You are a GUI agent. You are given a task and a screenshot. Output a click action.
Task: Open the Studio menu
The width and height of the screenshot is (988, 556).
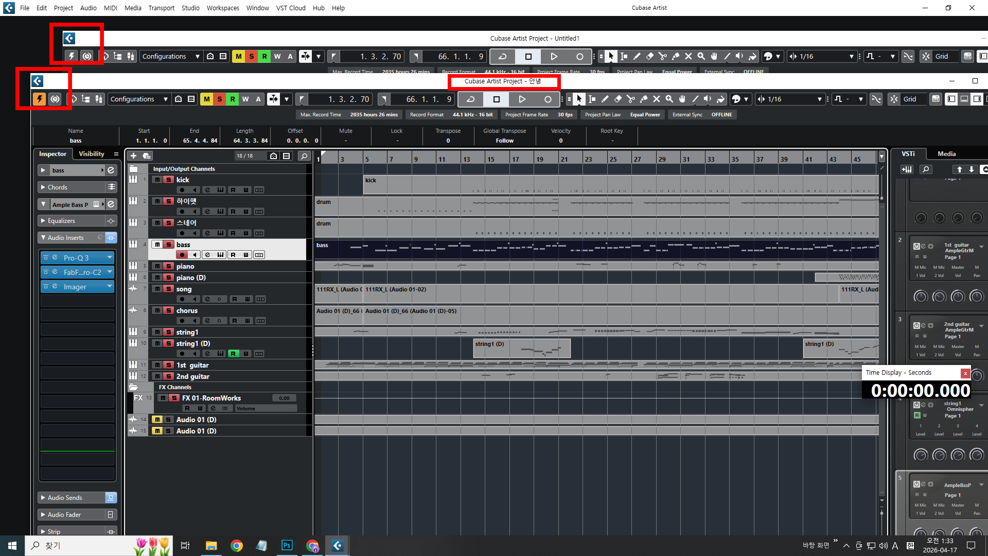[190, 8]
